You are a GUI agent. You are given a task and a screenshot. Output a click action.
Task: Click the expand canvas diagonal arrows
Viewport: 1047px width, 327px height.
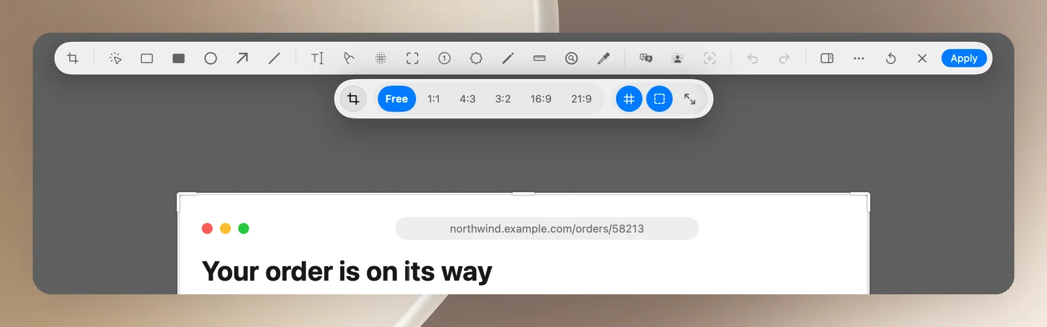point(690,99)
